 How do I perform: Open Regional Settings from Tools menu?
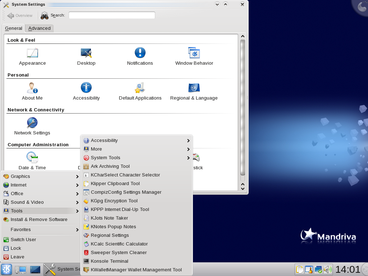[137, 235]
